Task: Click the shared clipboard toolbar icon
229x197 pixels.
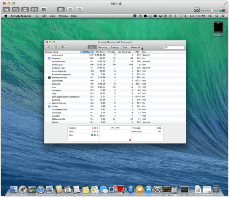Action: 61,10
